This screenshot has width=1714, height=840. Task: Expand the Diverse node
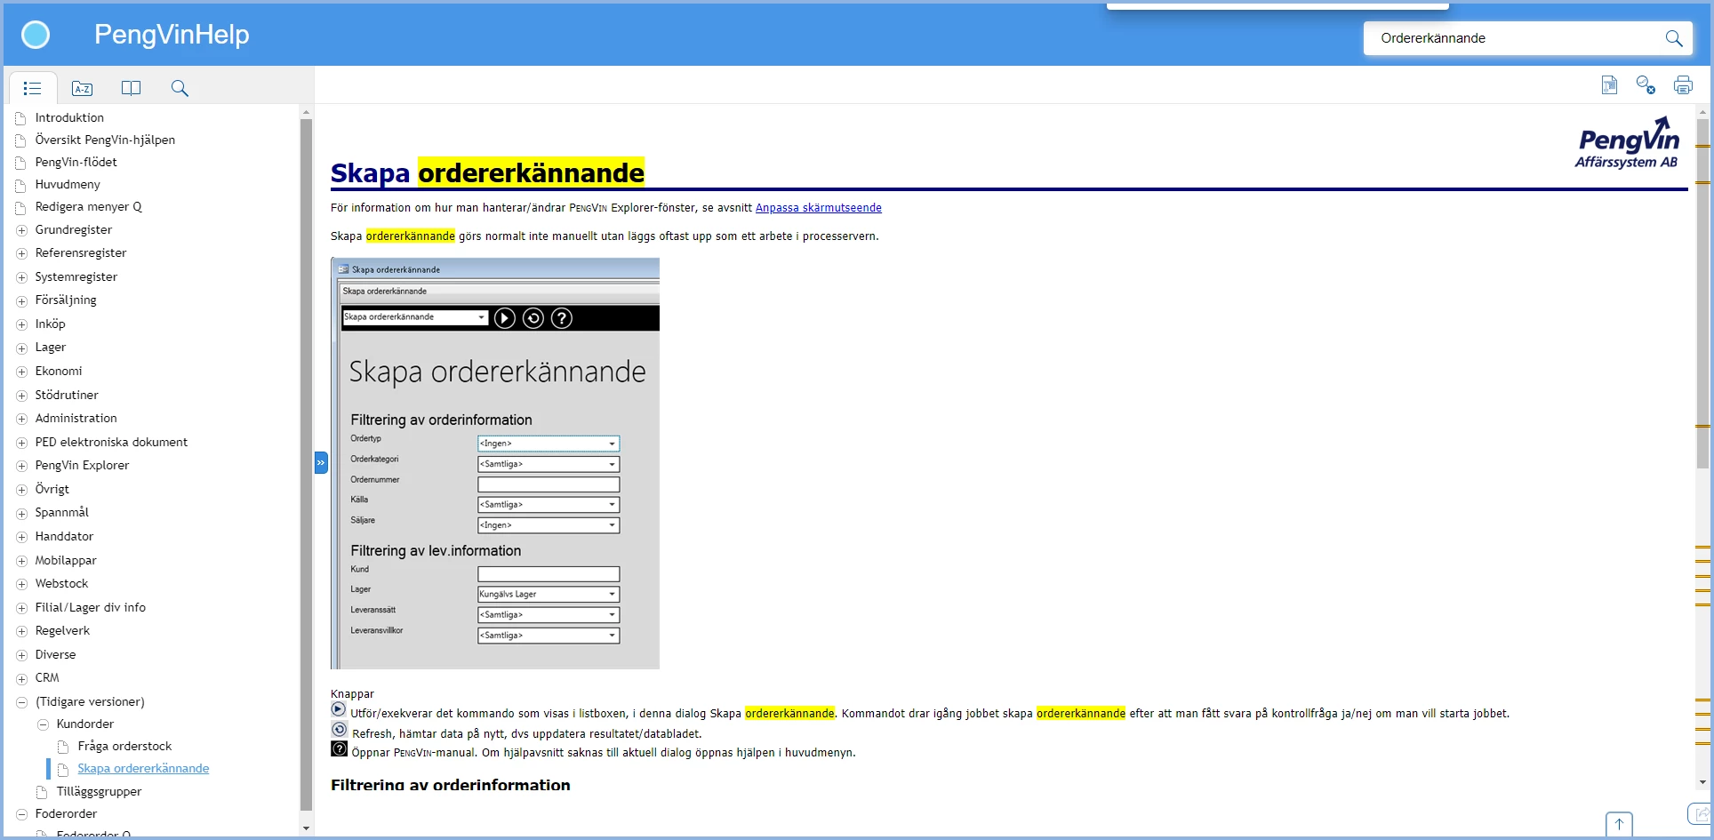[22, 655]
